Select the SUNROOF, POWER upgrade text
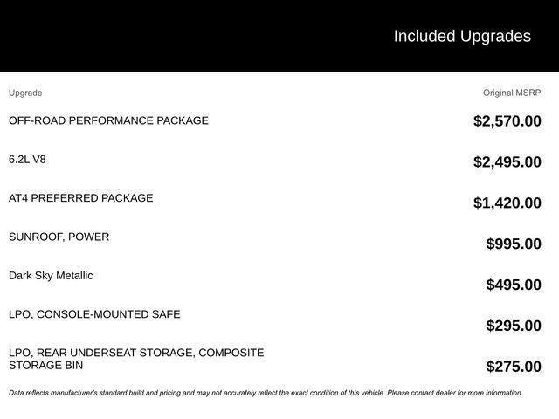559x419 pixels. pos(59,237)
